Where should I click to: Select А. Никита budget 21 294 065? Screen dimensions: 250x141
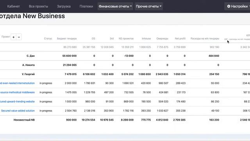[70, 65]
